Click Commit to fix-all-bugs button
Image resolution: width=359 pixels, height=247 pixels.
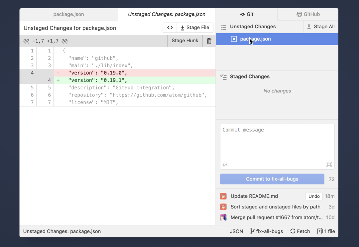(272, 179)
